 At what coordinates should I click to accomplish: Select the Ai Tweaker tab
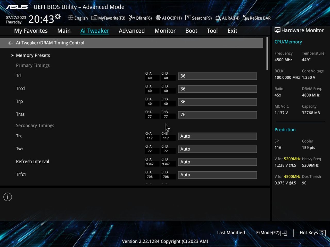[95, 31]
